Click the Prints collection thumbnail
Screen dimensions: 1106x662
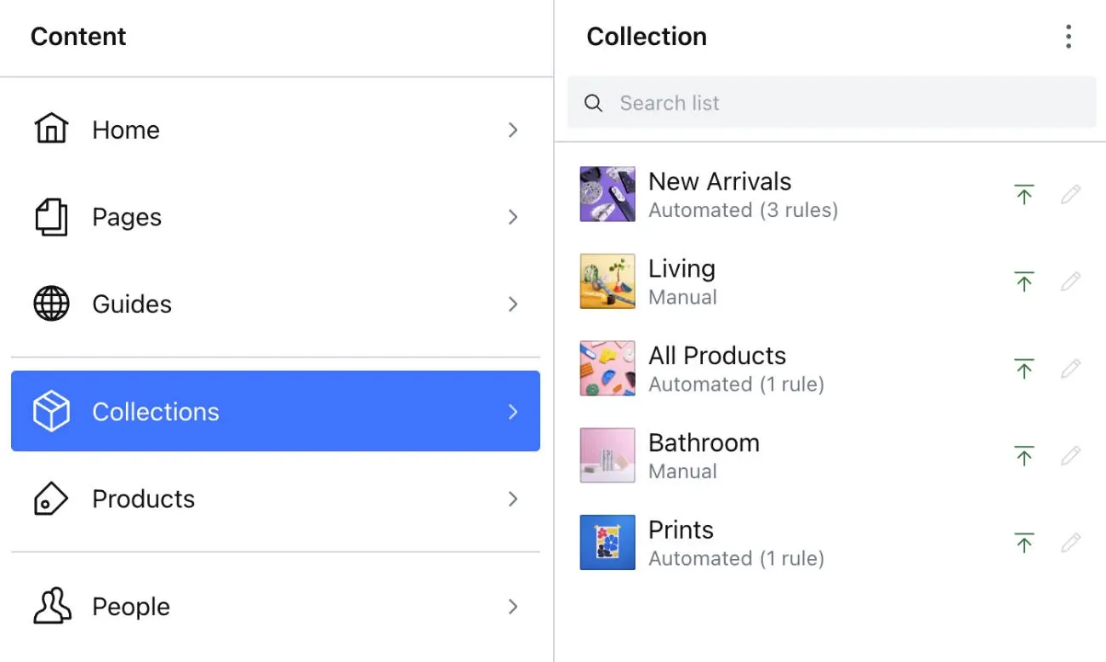pyautogui.click(x=607, y=542)
